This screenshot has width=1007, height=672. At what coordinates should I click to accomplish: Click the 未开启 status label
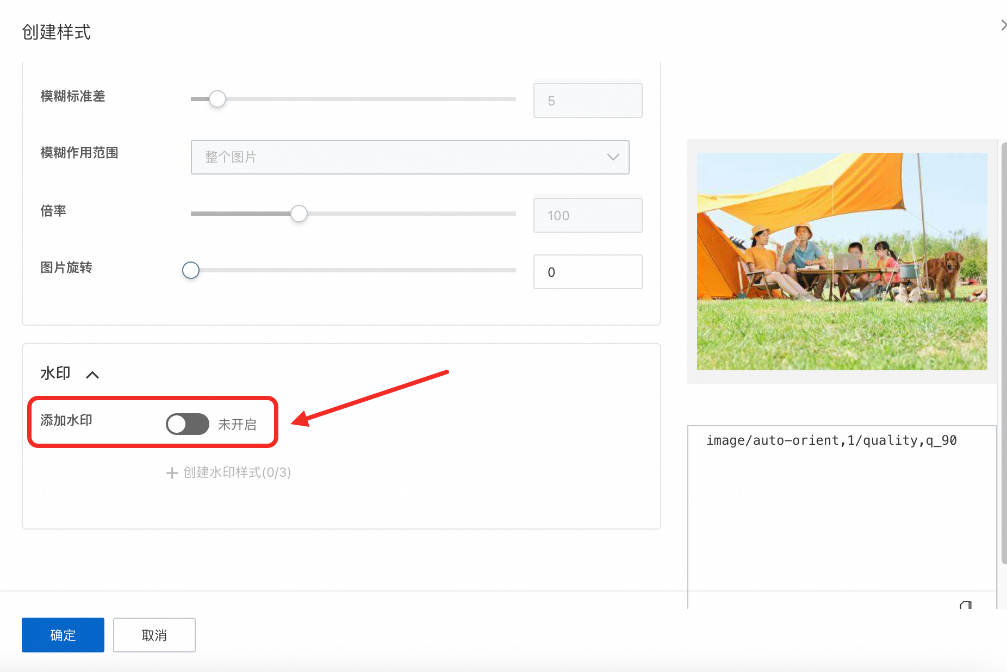(x=237, y=425)
